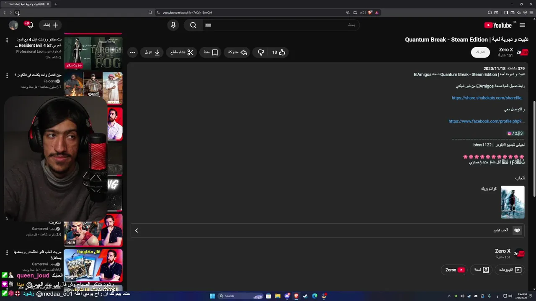Show hidden system tray icons
The height and width of the screenshot is (301, 536).
[x=449, y=296]
